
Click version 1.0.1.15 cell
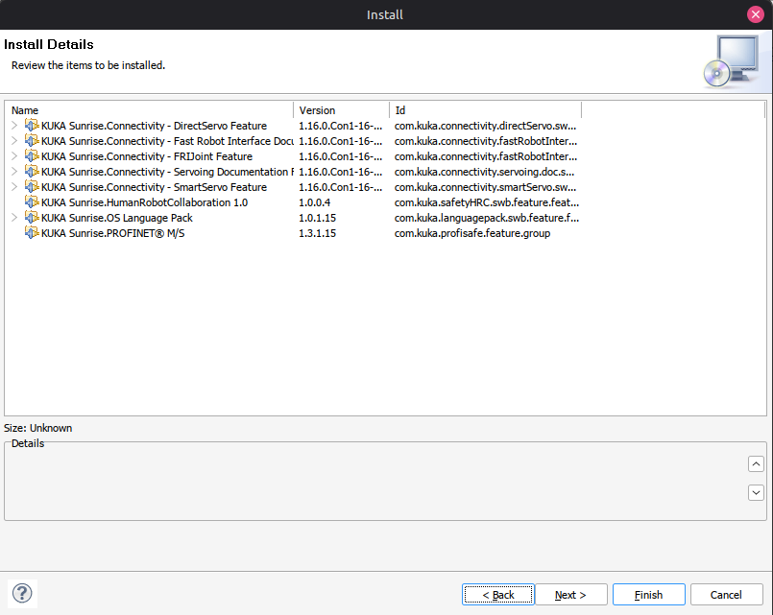coord(318,218)
